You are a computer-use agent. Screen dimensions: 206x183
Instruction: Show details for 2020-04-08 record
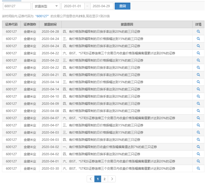(198, 111)
